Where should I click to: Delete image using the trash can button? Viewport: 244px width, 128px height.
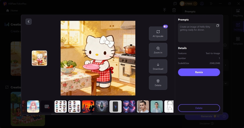pyautogui.click(x=158, y=83)
